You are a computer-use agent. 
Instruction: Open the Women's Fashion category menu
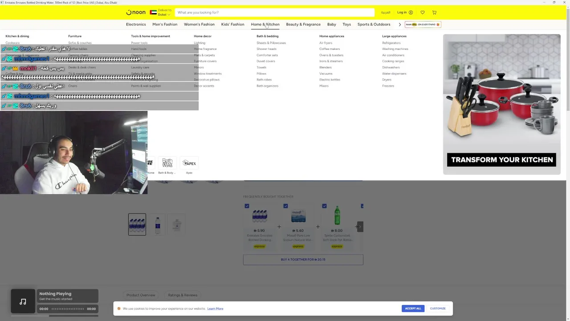(199, 25)
